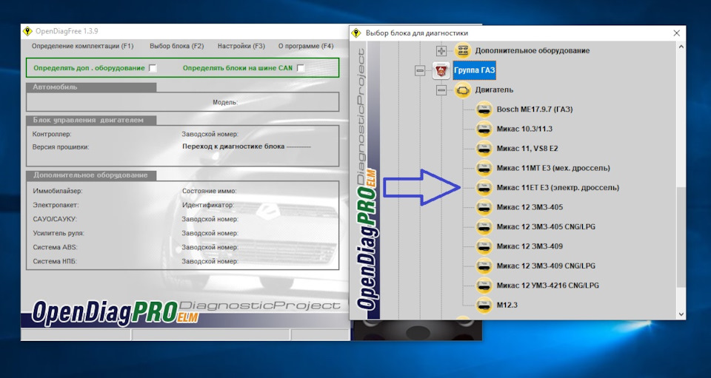Viewport: 711px width, 378px height.
Task: Expand the Дополнительное оборудование tree node
Action: (x=441, y=51)
